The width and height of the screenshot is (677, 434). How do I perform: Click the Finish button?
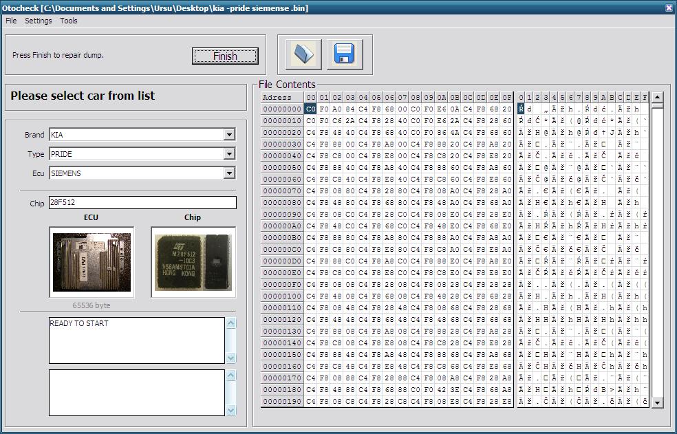225,56
